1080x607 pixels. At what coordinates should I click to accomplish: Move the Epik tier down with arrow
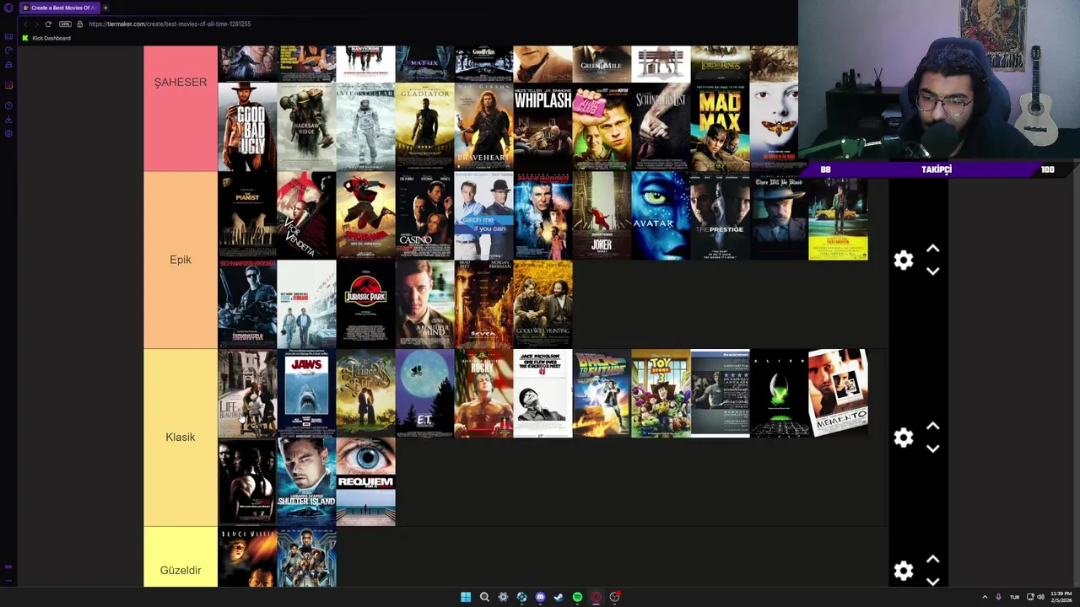point(932,271)
